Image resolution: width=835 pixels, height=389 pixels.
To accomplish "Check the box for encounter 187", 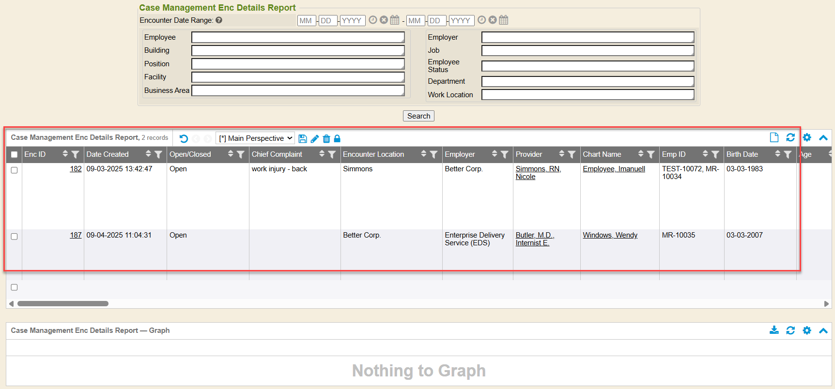I will click(x=14, y=237).
